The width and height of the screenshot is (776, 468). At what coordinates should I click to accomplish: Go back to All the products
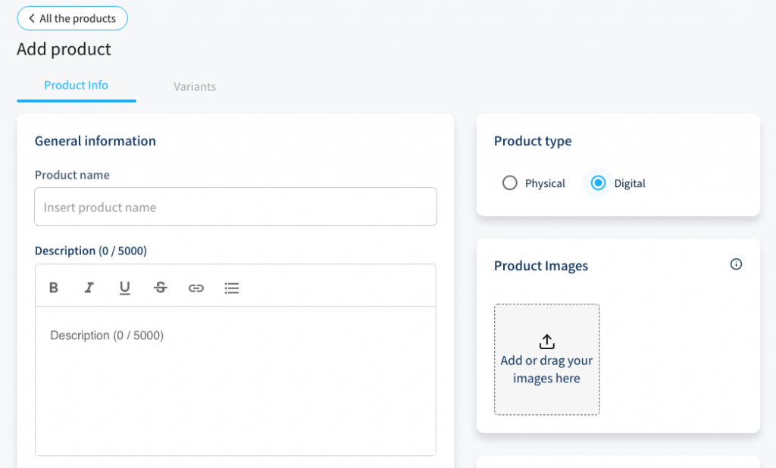point(72,18)
